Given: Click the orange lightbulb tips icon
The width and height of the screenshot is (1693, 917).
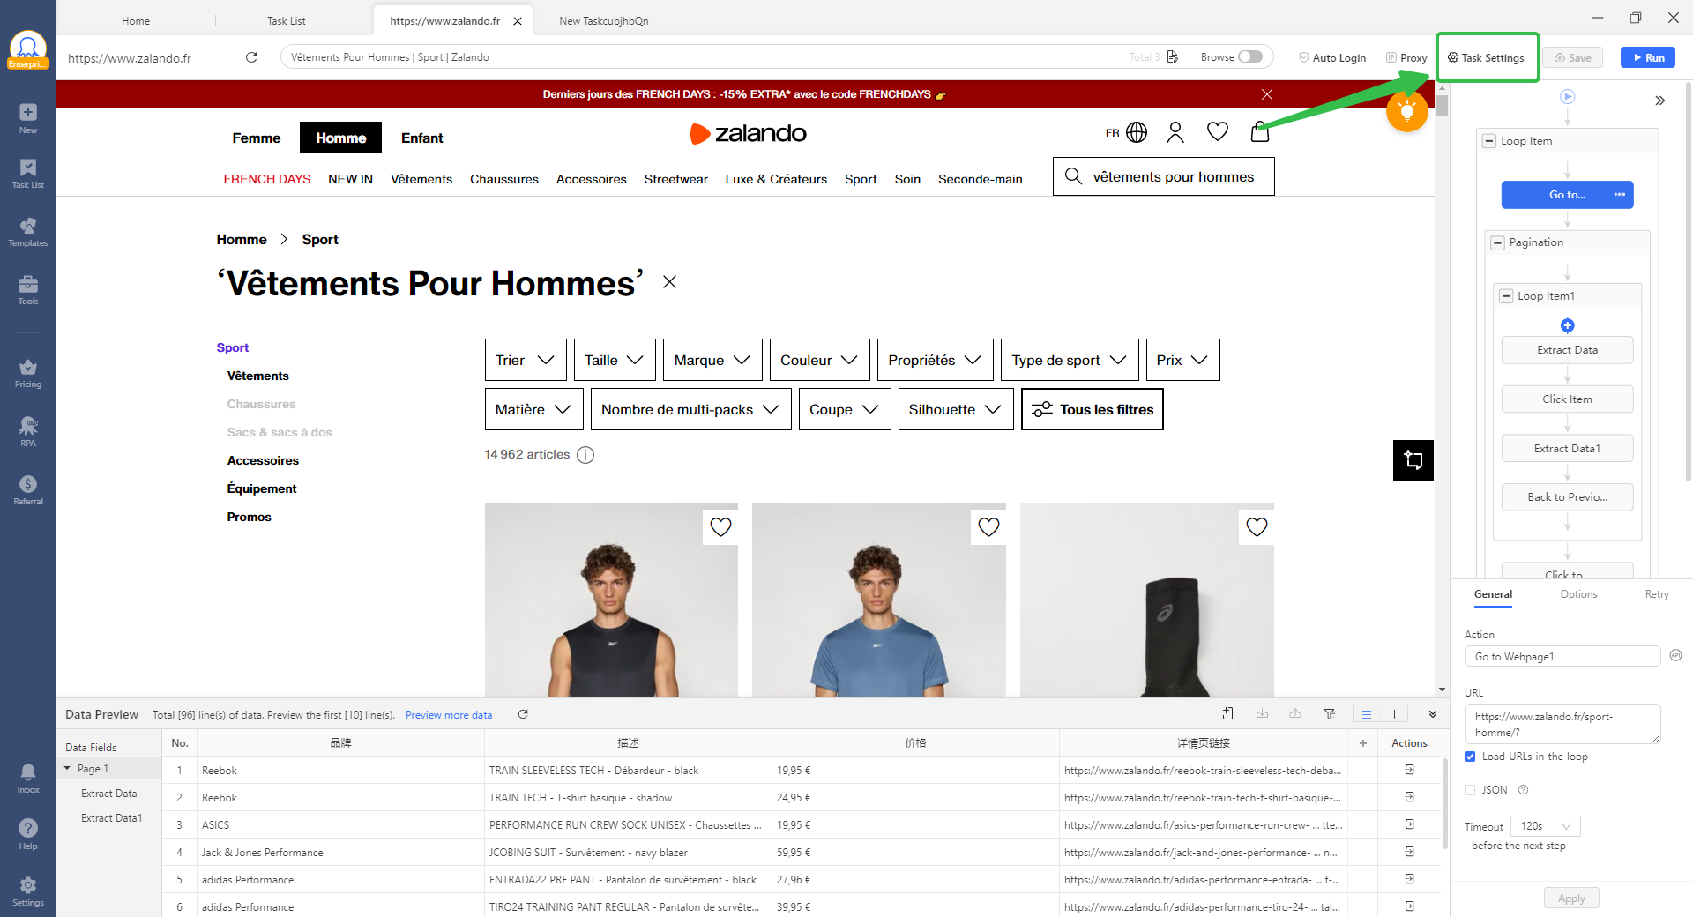Looking at the screenshot, I should tap(1406, 111).
